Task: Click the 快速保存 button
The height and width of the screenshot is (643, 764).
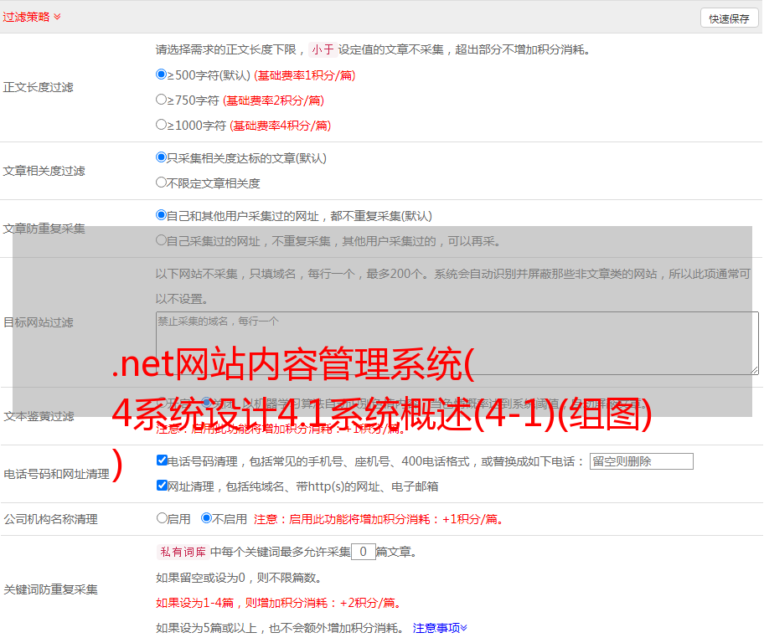Action: pyautogui.click(x=729, y=18)
